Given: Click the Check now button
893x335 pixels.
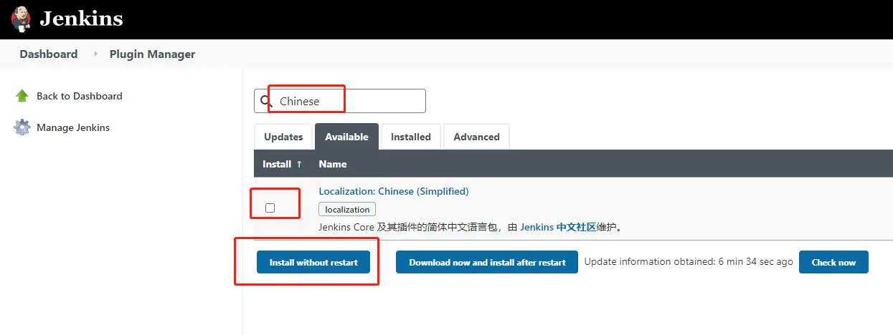Looking at the screenshot, I should (x=833, y=262).
